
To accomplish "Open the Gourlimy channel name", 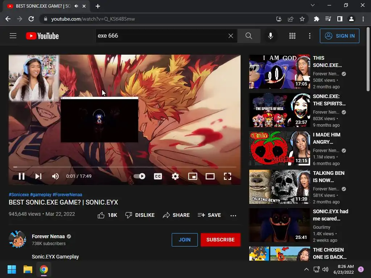I will [322, 227].
